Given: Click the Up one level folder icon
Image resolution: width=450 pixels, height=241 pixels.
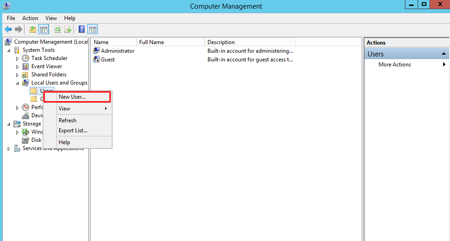Looking at the screenshot, I should point(33,29).
